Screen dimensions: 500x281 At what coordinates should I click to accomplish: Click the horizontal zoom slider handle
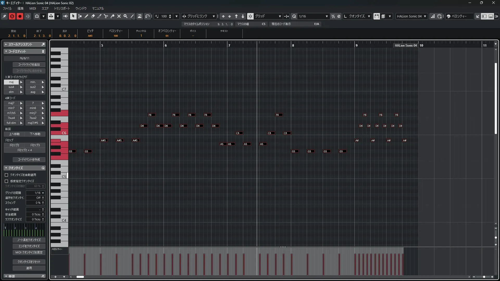coord(484,277)
